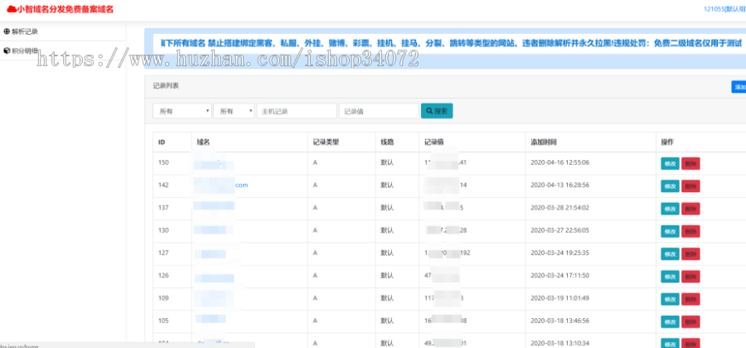This screenshot has width=746, height=348.
Task: Open the domain link ending in com in row 142
Action: (x=221, y=185)
